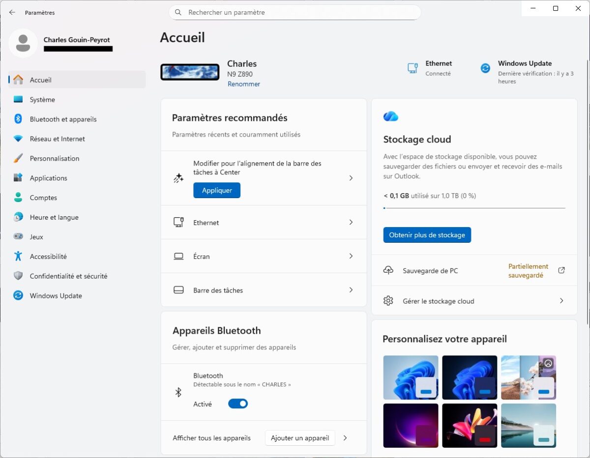Switch to the Accueil section
Image resolution: width=590 pixels, height=458 pixels.
(x=41, y=80)
